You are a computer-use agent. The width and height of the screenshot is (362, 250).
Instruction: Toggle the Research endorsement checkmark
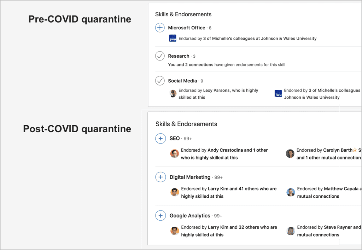[x=160, y=56]
